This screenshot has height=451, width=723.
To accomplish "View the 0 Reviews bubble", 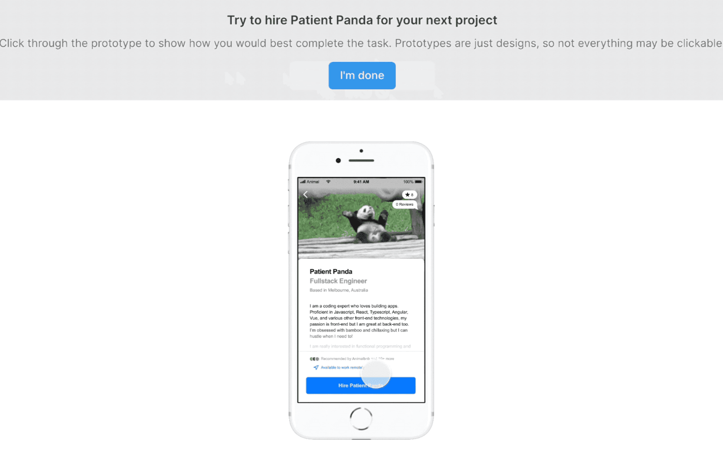I will [404, 204].
